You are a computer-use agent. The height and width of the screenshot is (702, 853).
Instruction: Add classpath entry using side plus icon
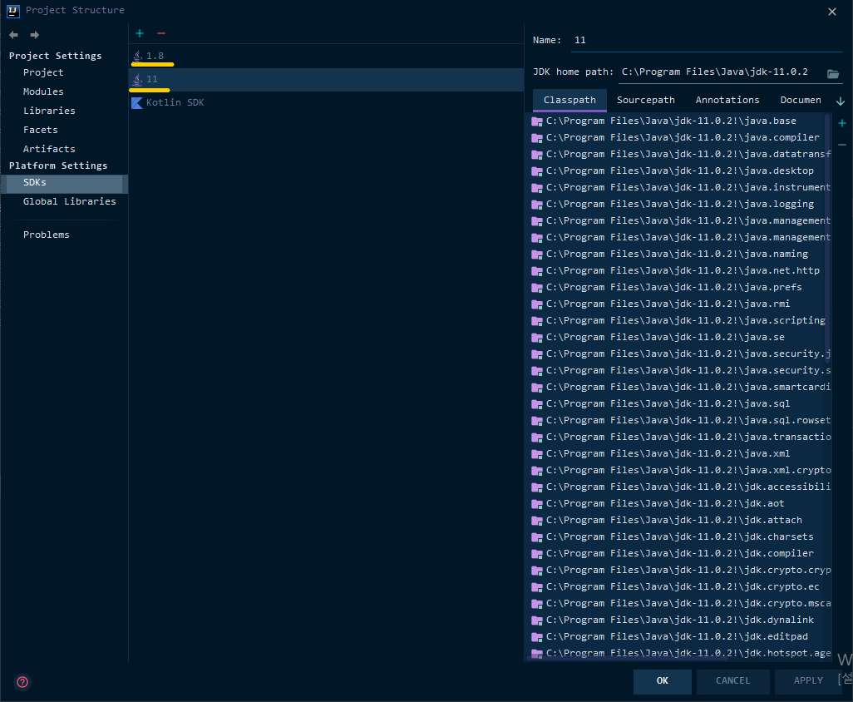pyautogui.click(x=841, y=123)
